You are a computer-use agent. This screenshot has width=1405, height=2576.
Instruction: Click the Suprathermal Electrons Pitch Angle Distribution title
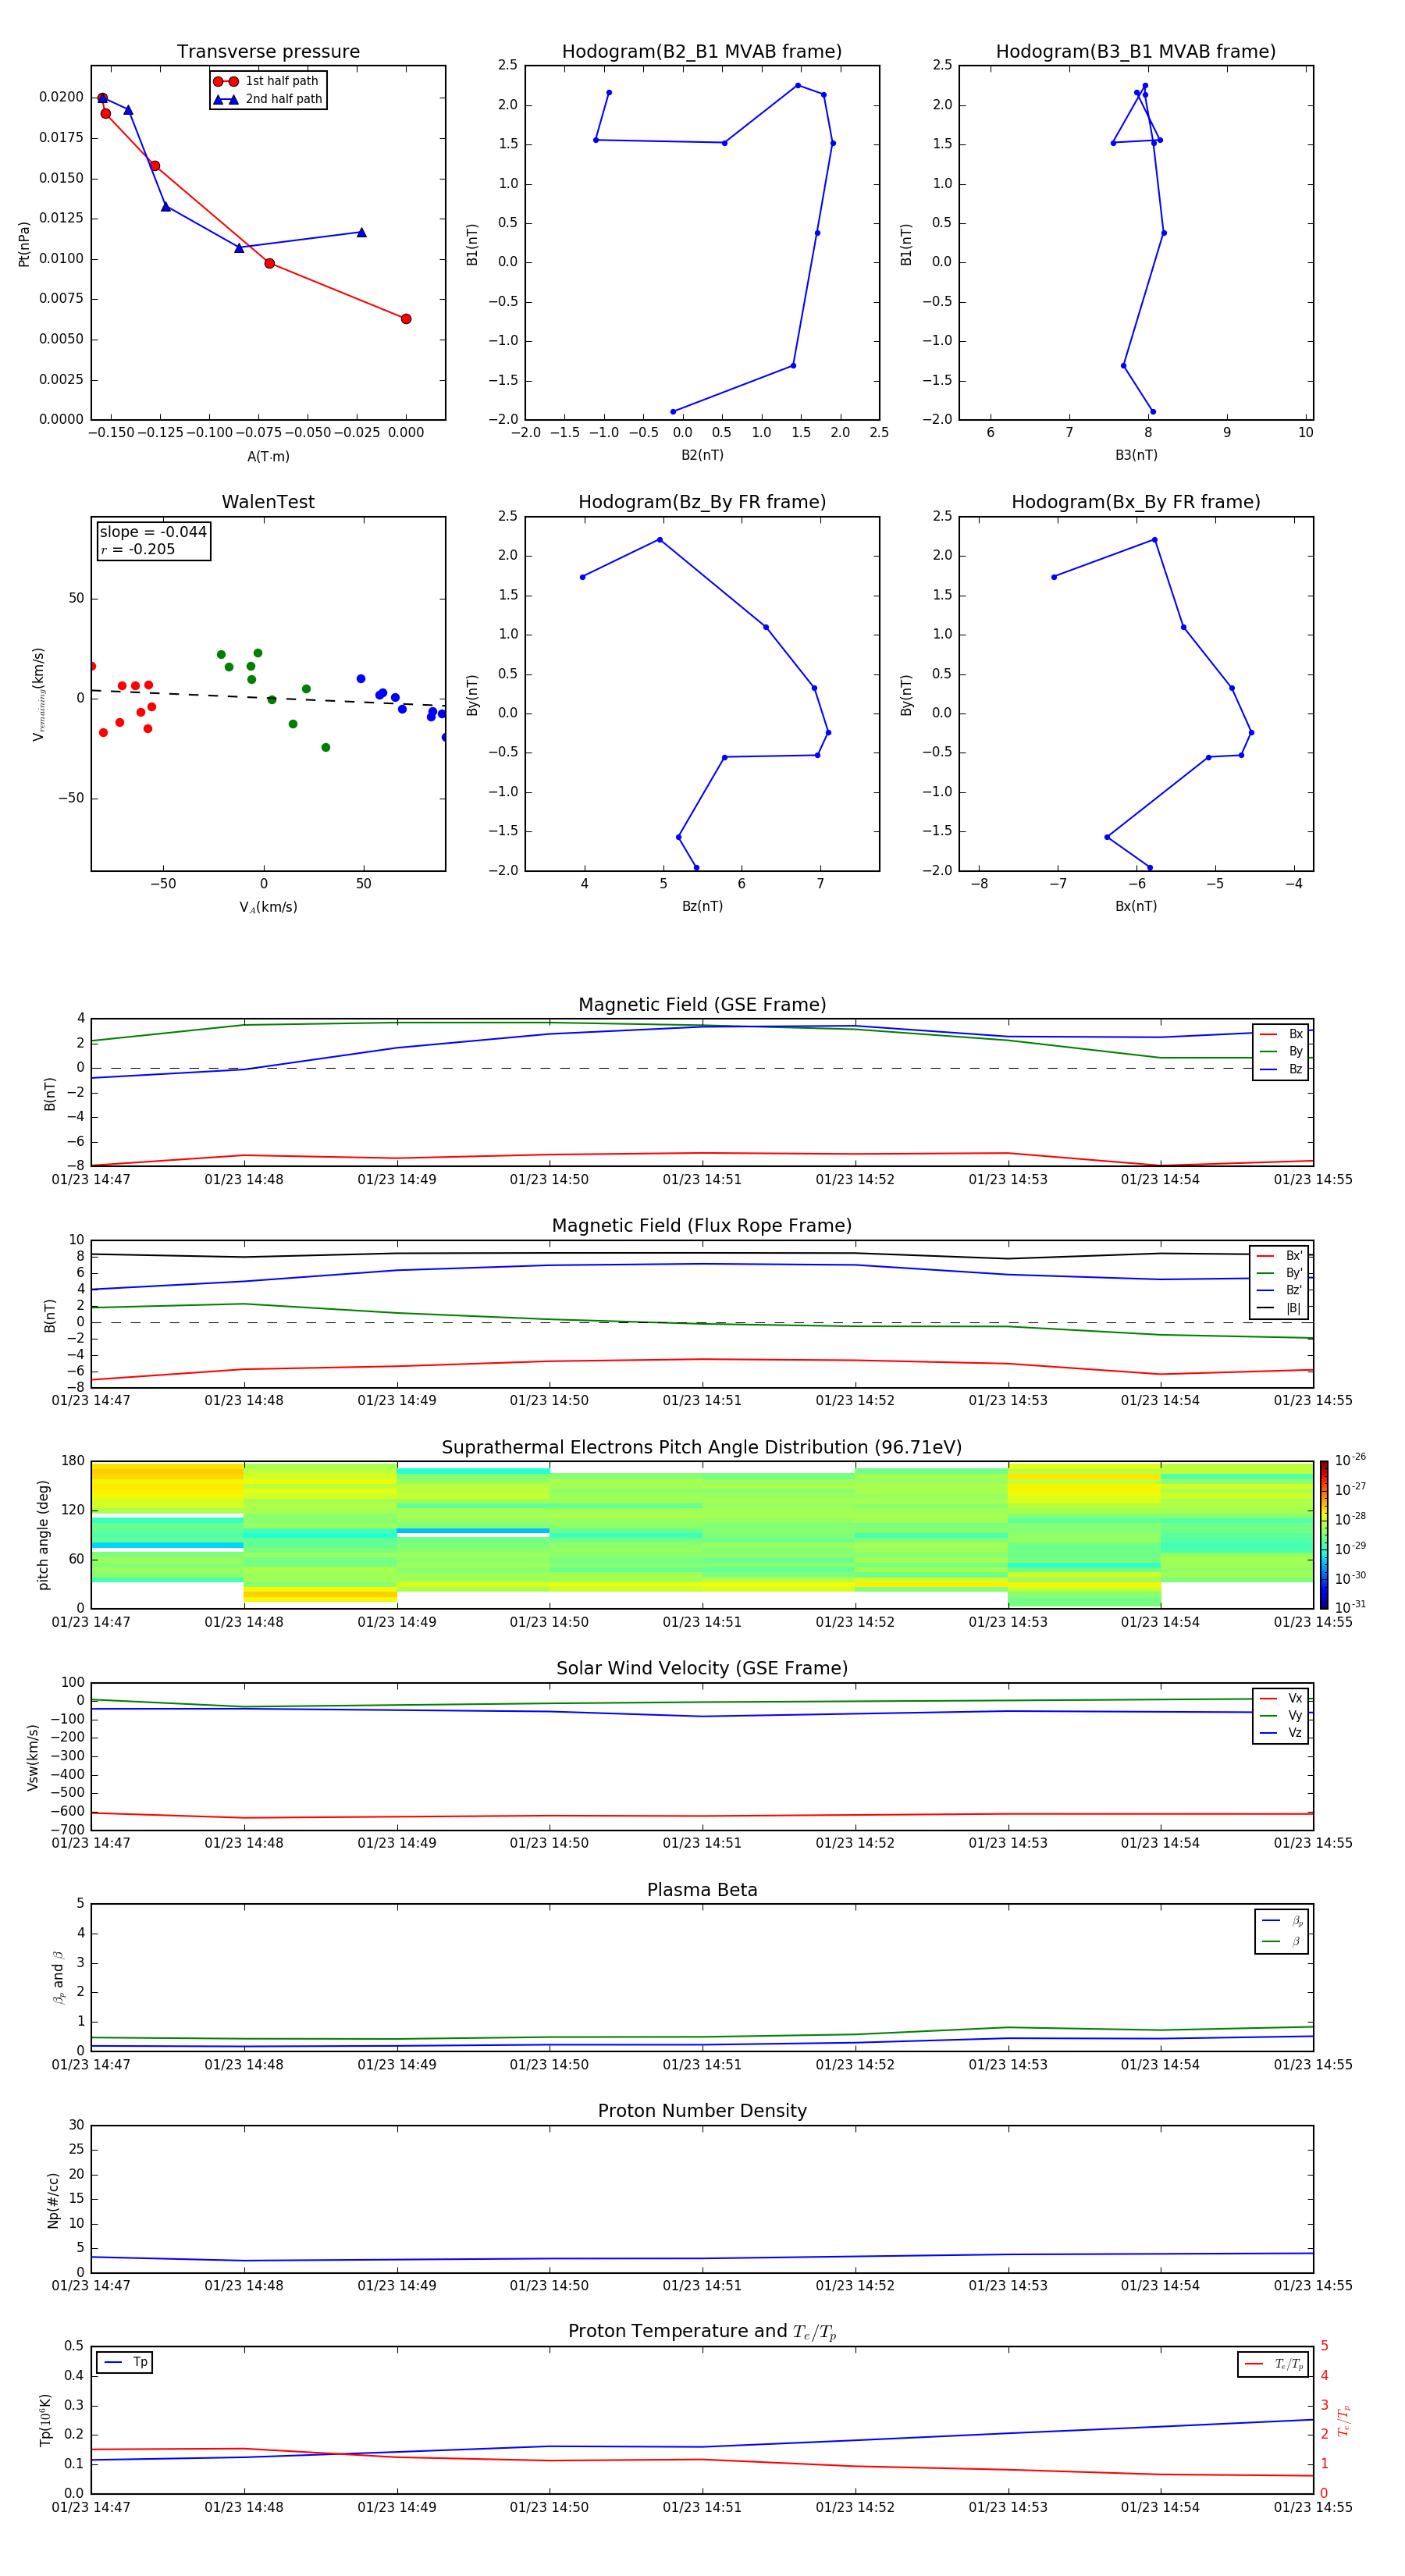coord(702,1447)
